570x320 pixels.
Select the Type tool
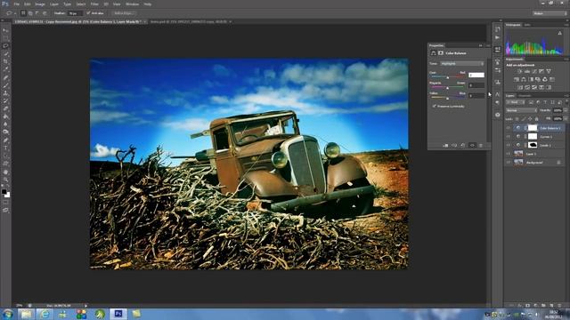(5, 148)
